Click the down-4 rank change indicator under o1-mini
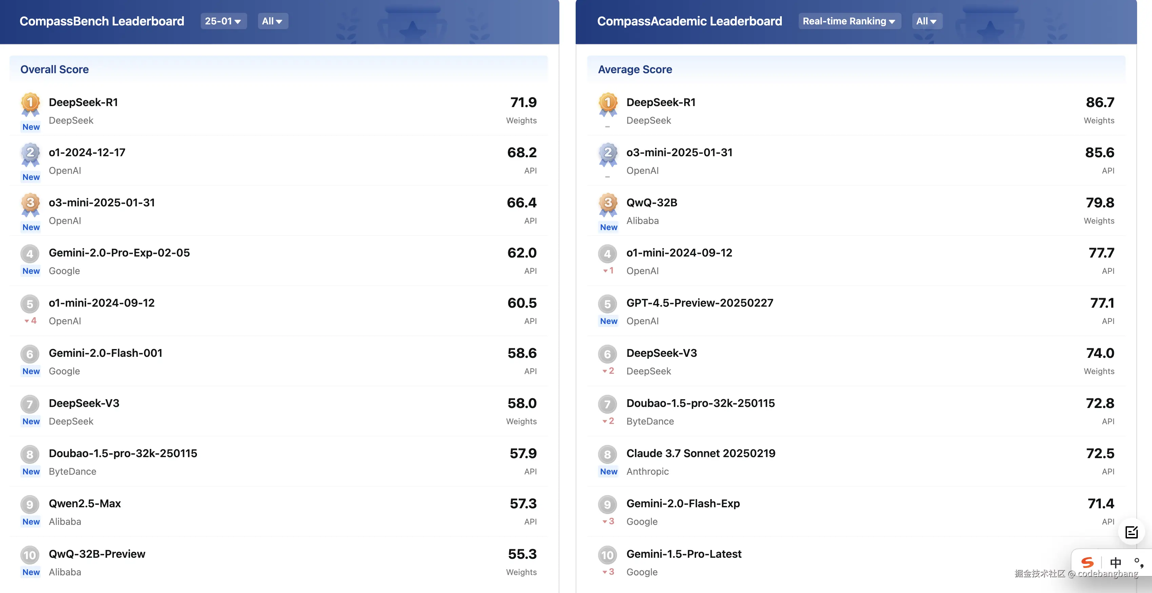Image resolution: width=1152 pixels, height=593 pixels. 31,321
